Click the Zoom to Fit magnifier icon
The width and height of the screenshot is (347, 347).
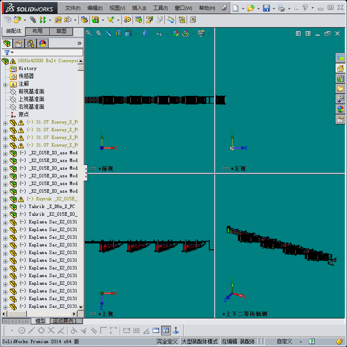(89, 33)
